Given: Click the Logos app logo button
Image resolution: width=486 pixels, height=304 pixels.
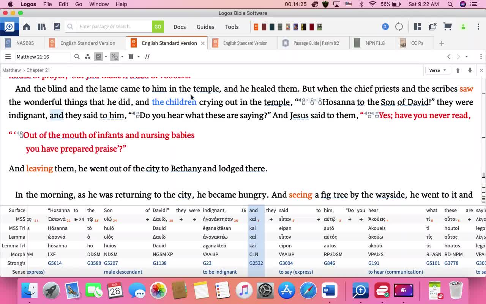Looking at the screenshot, I should [x=9, y=27].
